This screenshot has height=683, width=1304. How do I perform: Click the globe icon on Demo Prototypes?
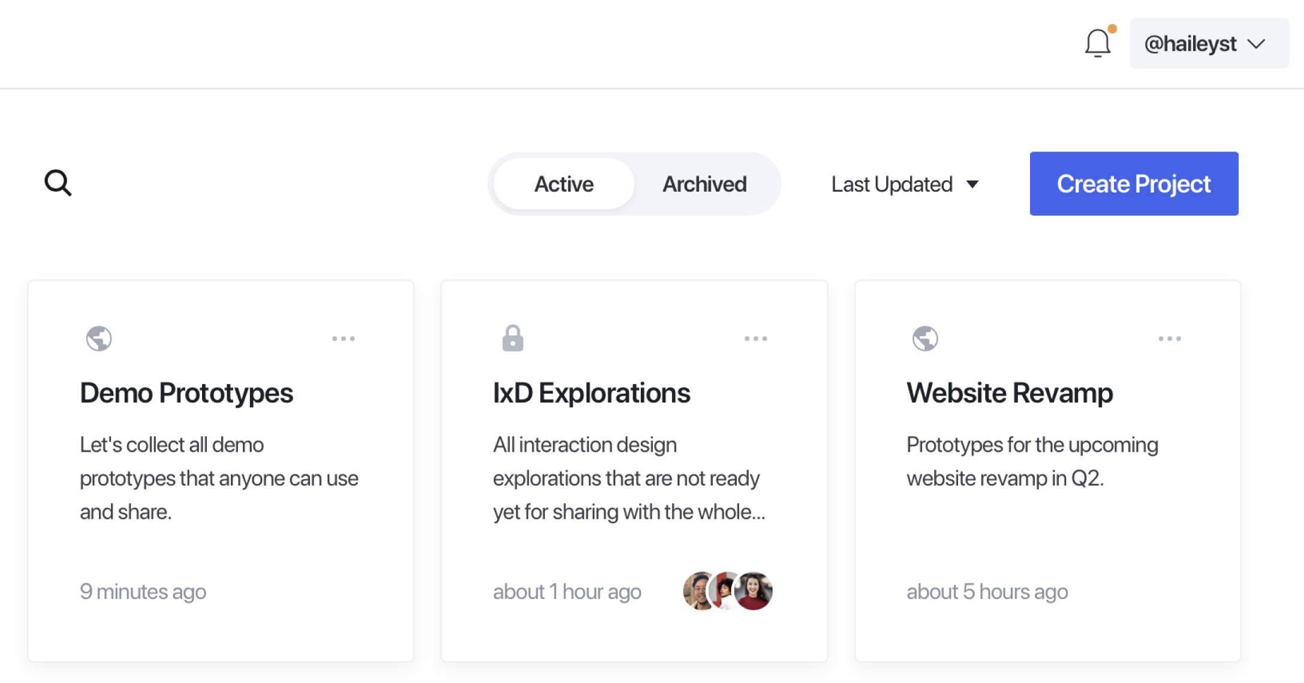click(99, 339)
